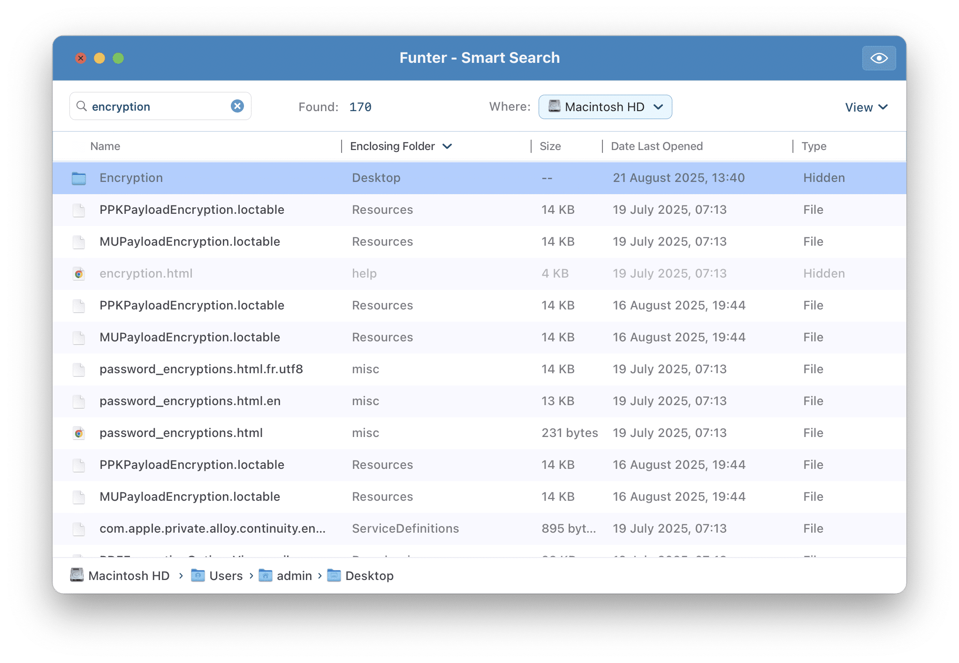Image resolution: width=959 pixels, height=663 pixels.
Task: Click Chrome icon beside encryption.html
Action: coord(79,274)
